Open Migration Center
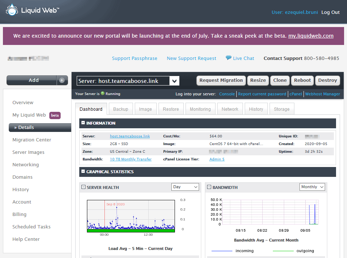 pos(32,140)
